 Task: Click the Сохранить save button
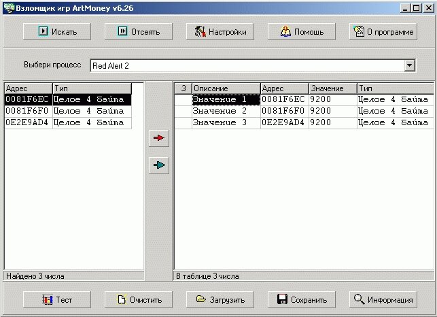coord(301,300)
